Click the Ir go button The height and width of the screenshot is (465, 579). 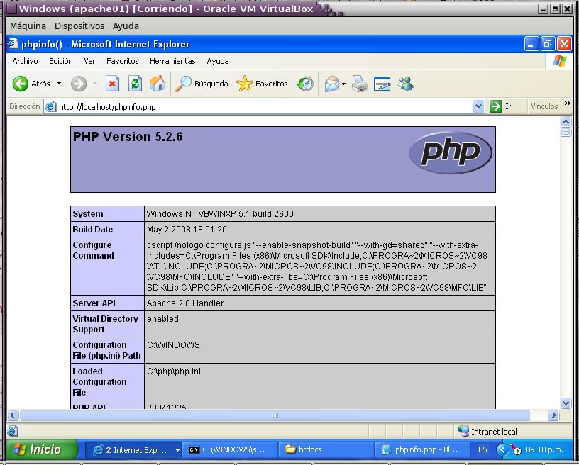pos(501,106)
